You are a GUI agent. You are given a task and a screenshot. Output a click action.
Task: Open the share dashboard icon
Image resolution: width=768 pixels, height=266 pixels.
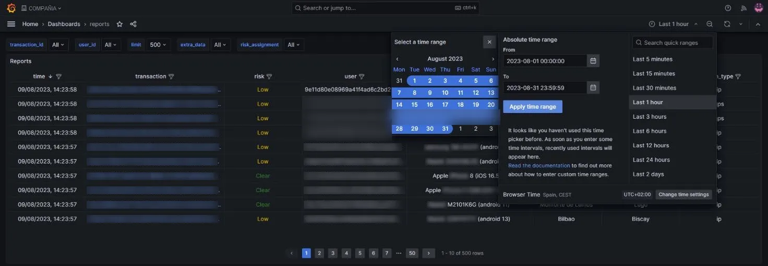point(133,24)
